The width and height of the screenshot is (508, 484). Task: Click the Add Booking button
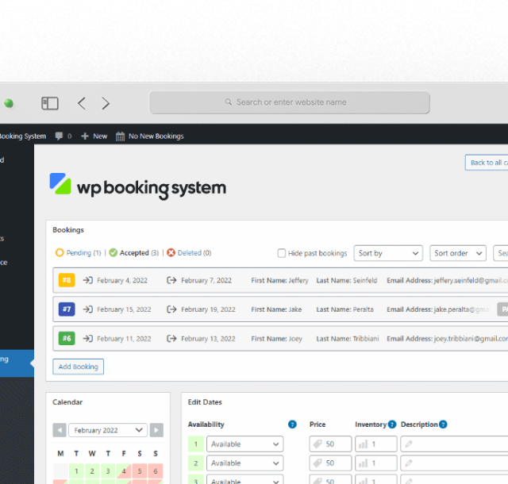(79, 367)
